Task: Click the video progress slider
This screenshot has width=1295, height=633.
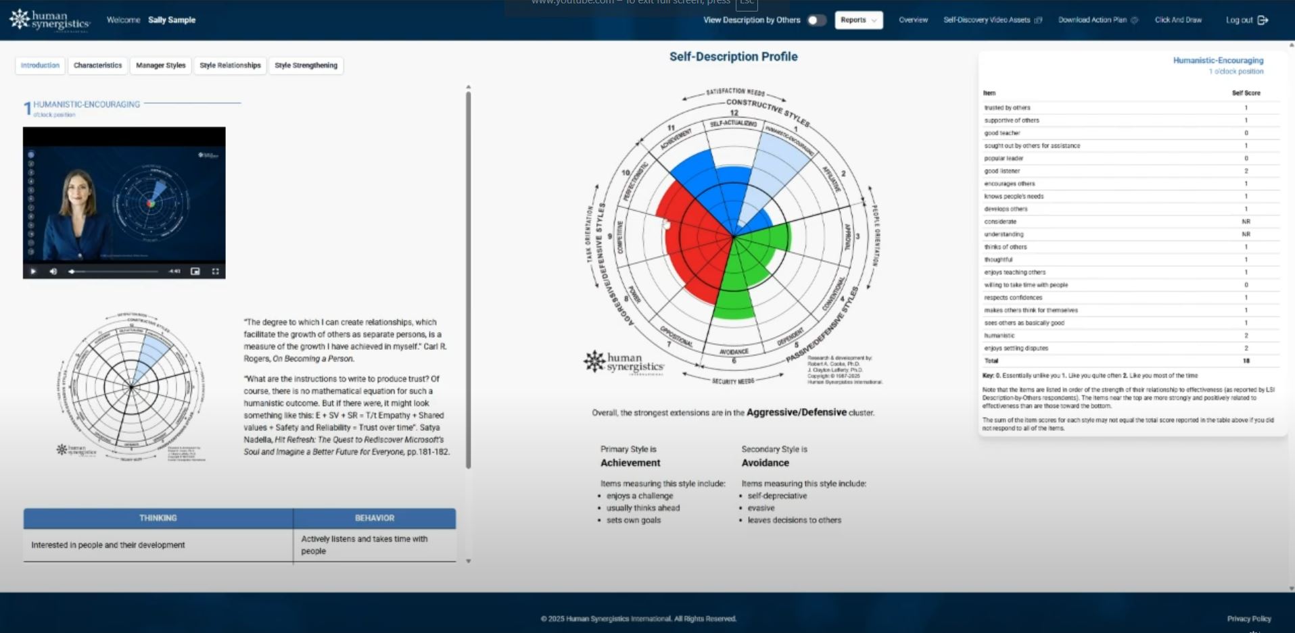Action: pos(115,272)
